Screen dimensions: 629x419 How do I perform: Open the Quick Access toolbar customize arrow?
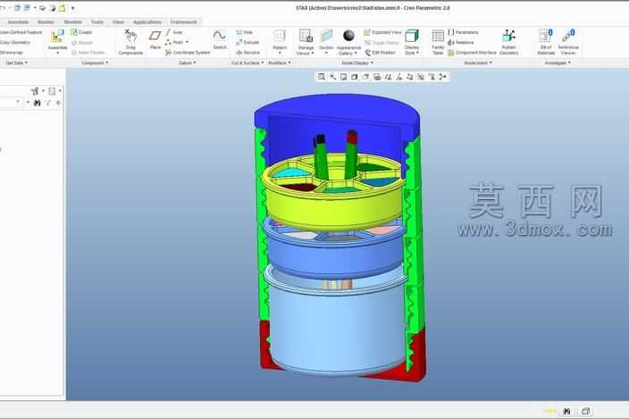click(72, 8)
